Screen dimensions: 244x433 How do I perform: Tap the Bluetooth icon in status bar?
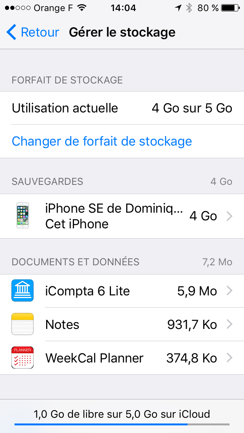tap(189, 8)
